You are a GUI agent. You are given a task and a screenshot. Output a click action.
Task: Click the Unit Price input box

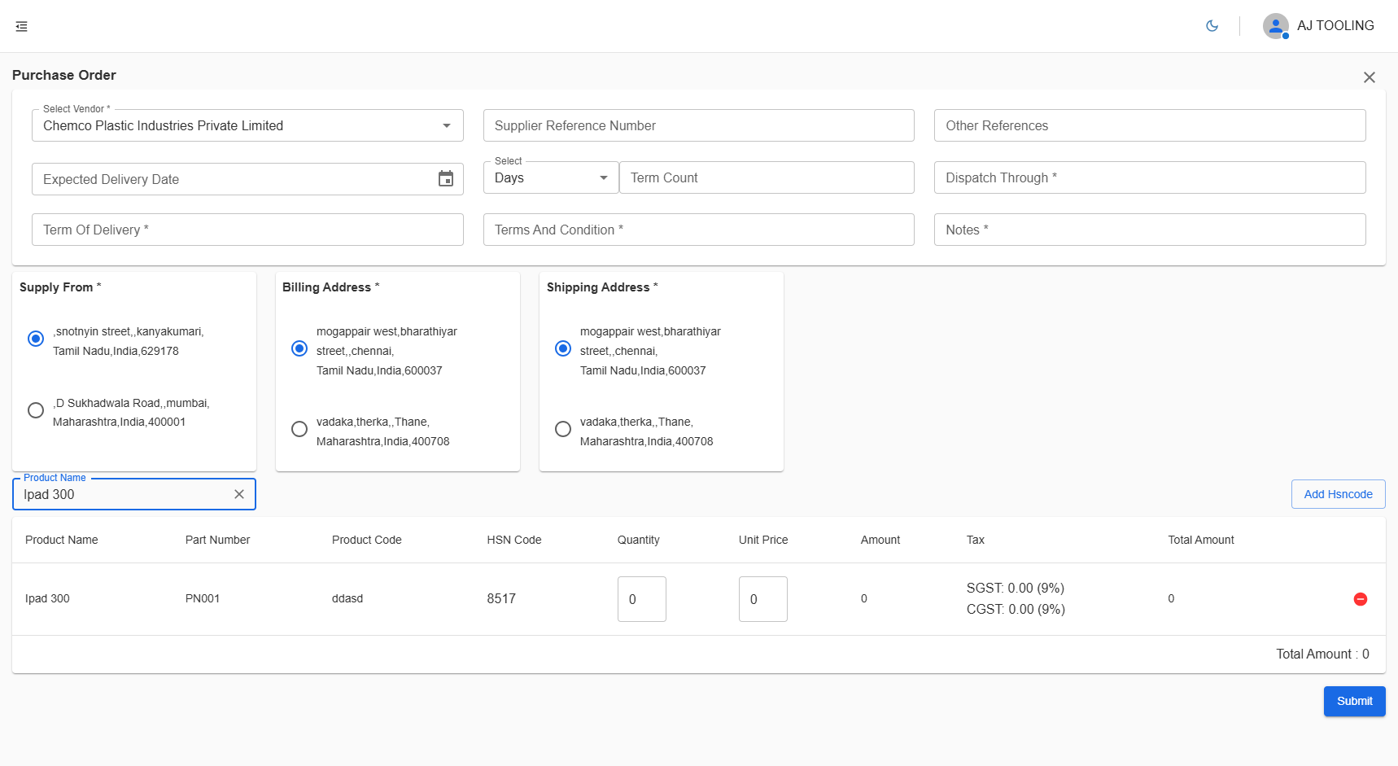[x=762, y=599]
